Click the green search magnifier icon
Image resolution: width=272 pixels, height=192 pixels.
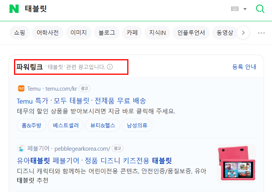[260, 9]
